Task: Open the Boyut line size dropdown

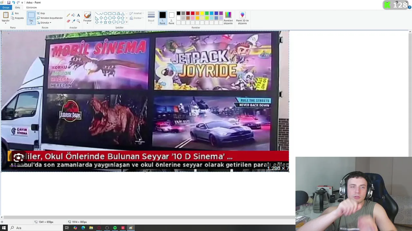Action: point(151,18)
